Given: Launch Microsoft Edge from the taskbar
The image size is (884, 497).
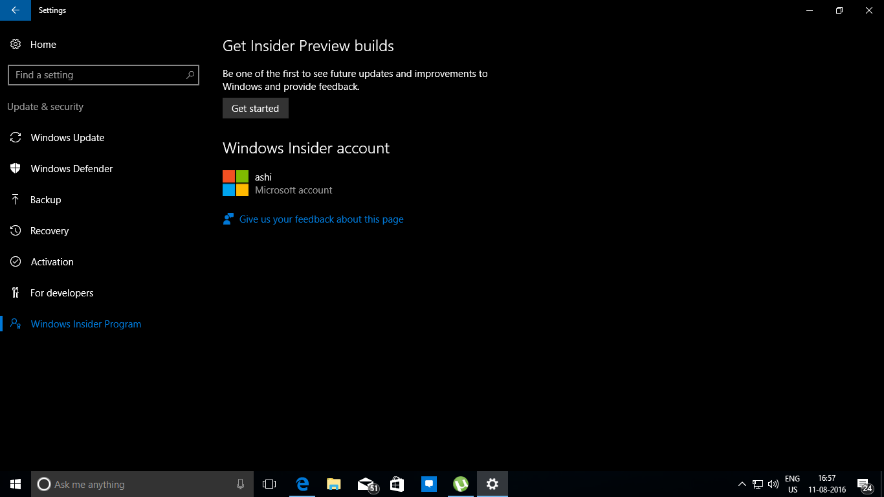Looking at the screenshot, I should (x=302, y=484).
